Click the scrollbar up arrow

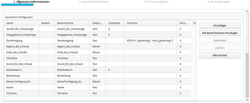pyautogui.click(x=247, y=11)
